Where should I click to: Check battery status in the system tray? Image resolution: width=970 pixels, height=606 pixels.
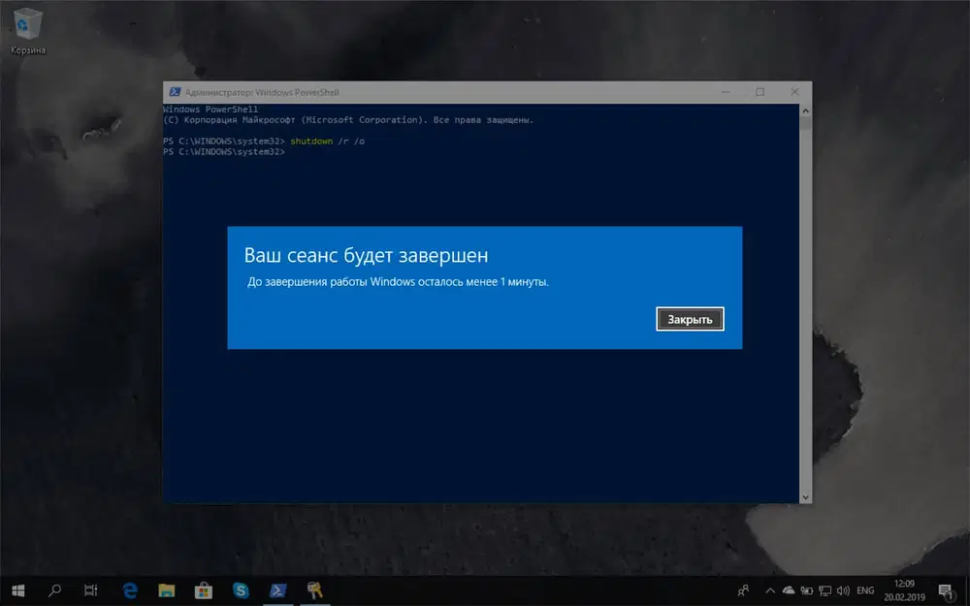coord(807,589)
